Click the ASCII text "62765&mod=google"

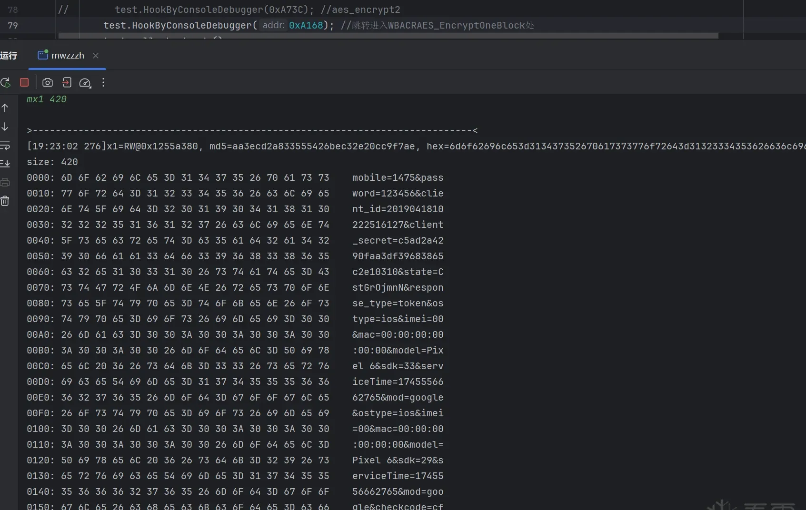point(398,397)
